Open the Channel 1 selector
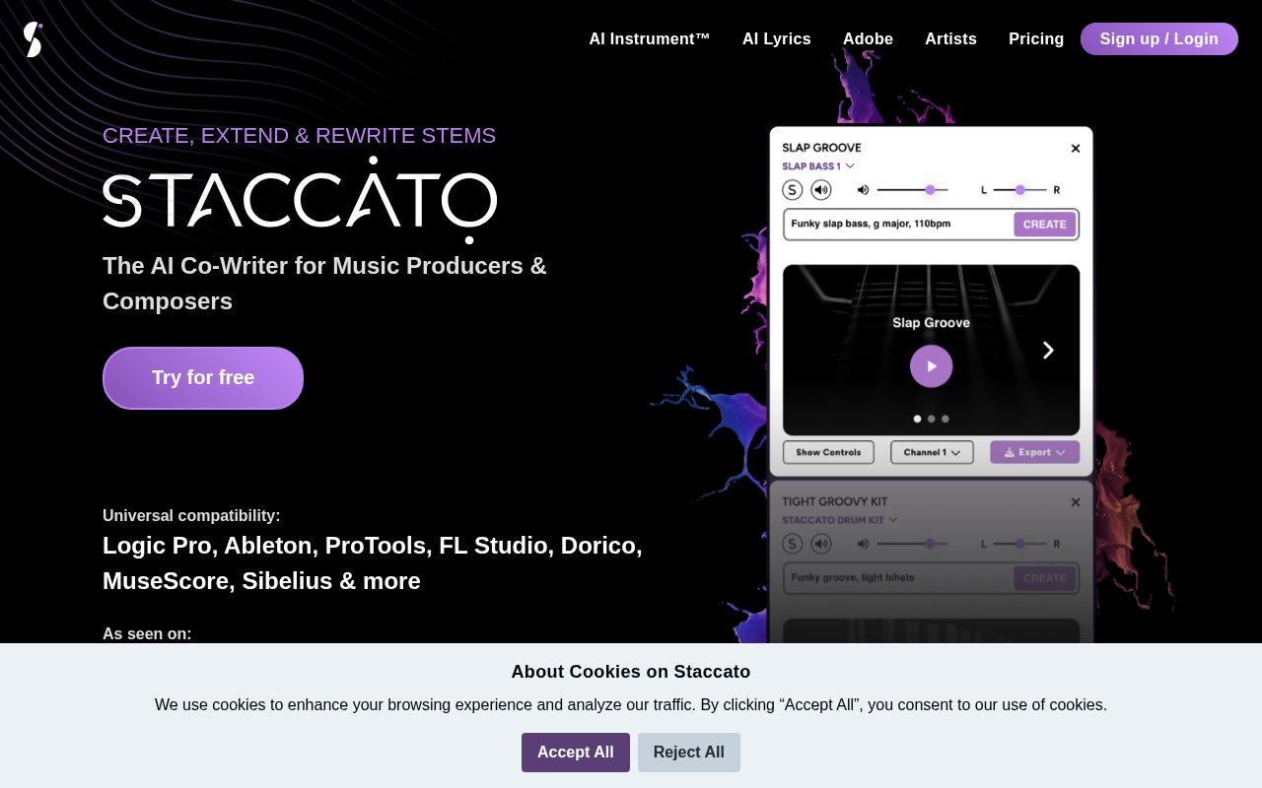This screenshot has width=1262, height=788. (x=931, y=451)
